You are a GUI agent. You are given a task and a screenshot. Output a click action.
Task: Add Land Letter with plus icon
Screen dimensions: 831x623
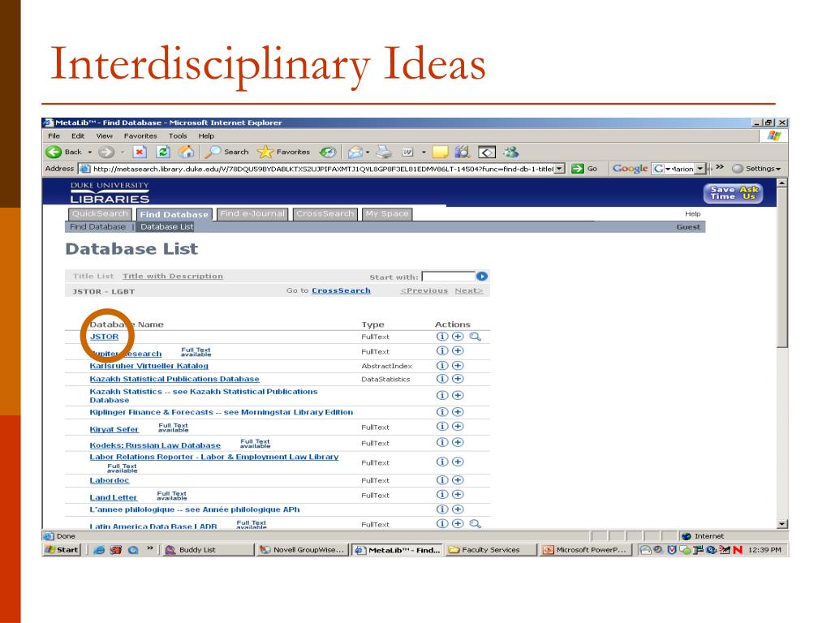coord(458,494)
